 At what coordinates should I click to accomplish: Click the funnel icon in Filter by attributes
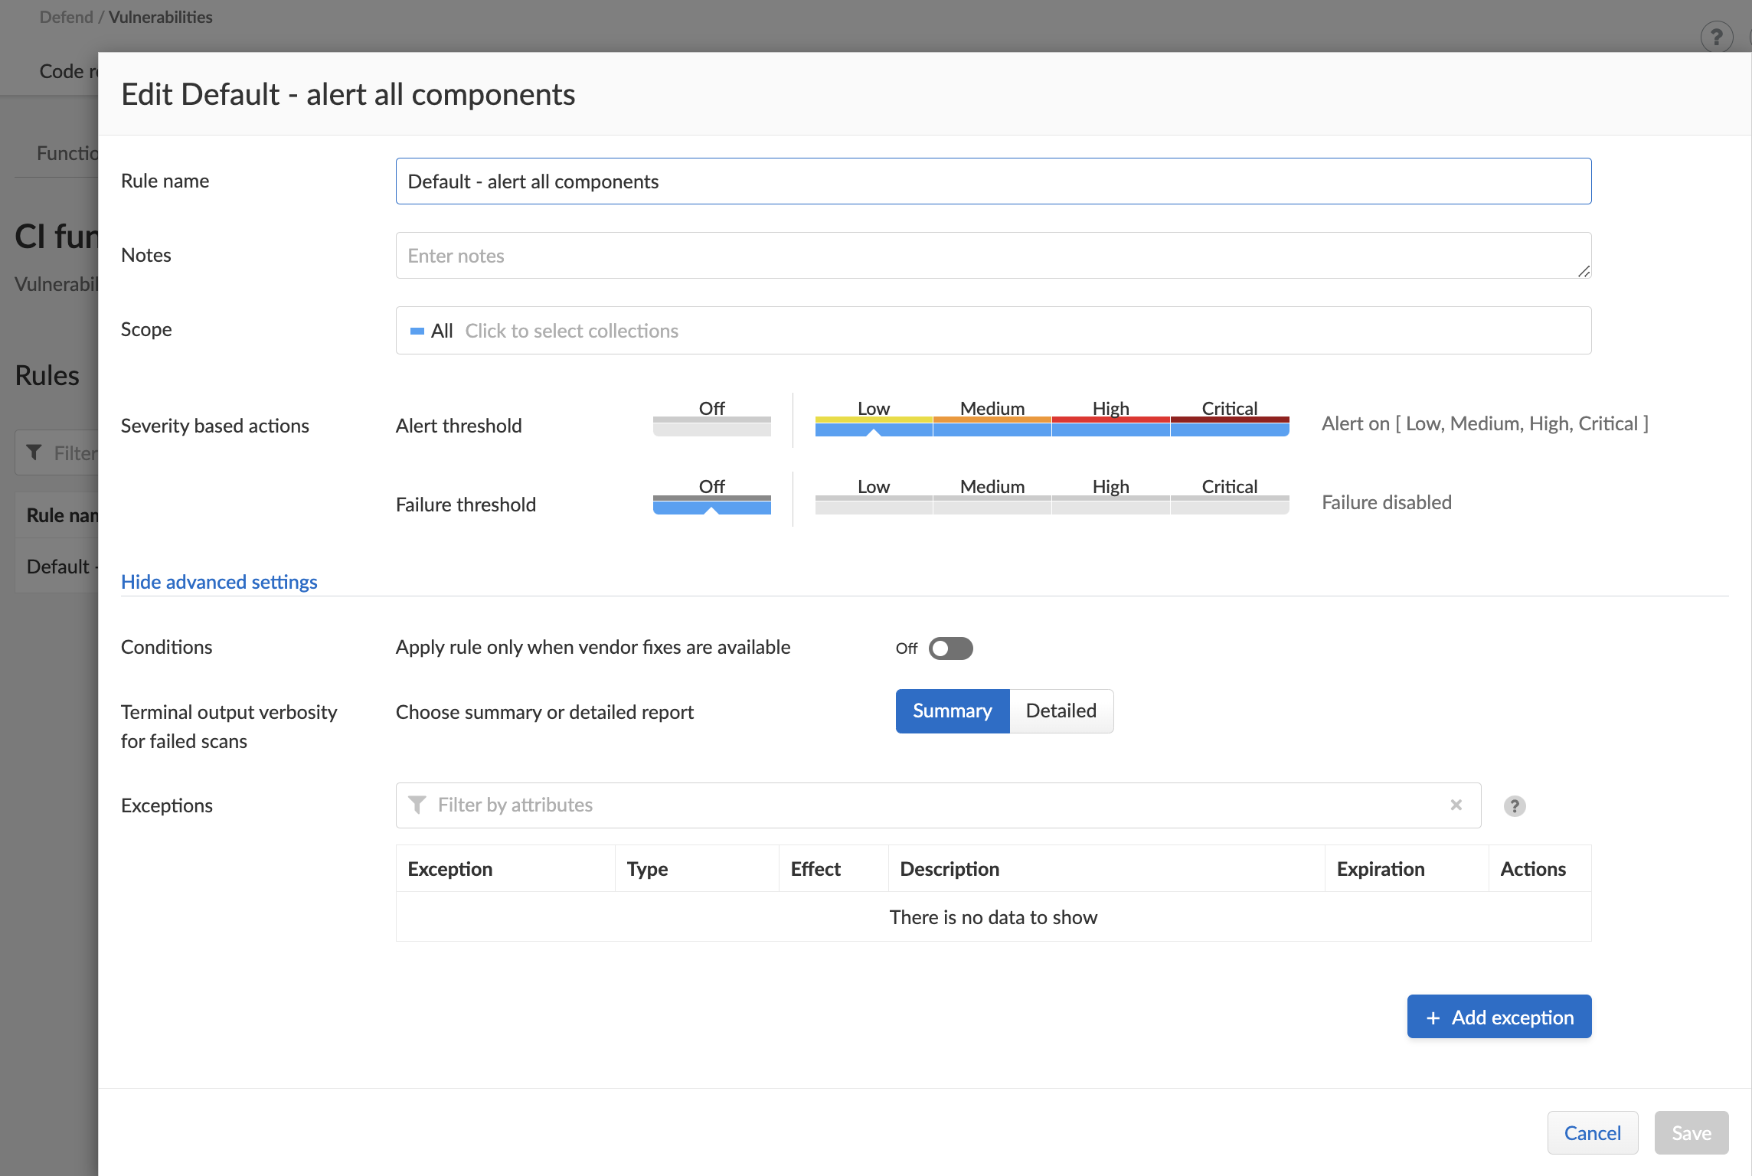[417, 805]
